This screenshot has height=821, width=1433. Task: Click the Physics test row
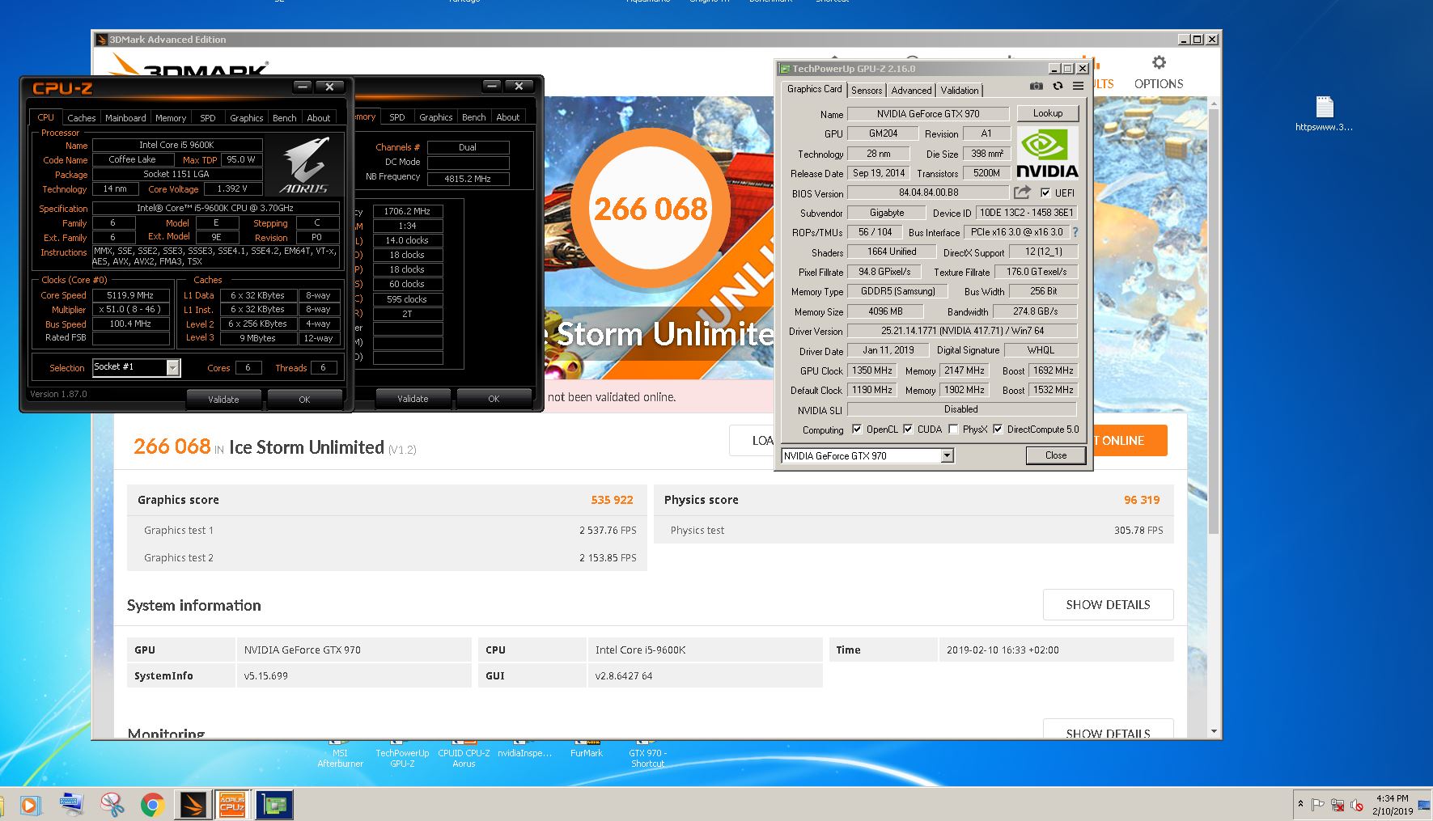(x=914, y=530)
